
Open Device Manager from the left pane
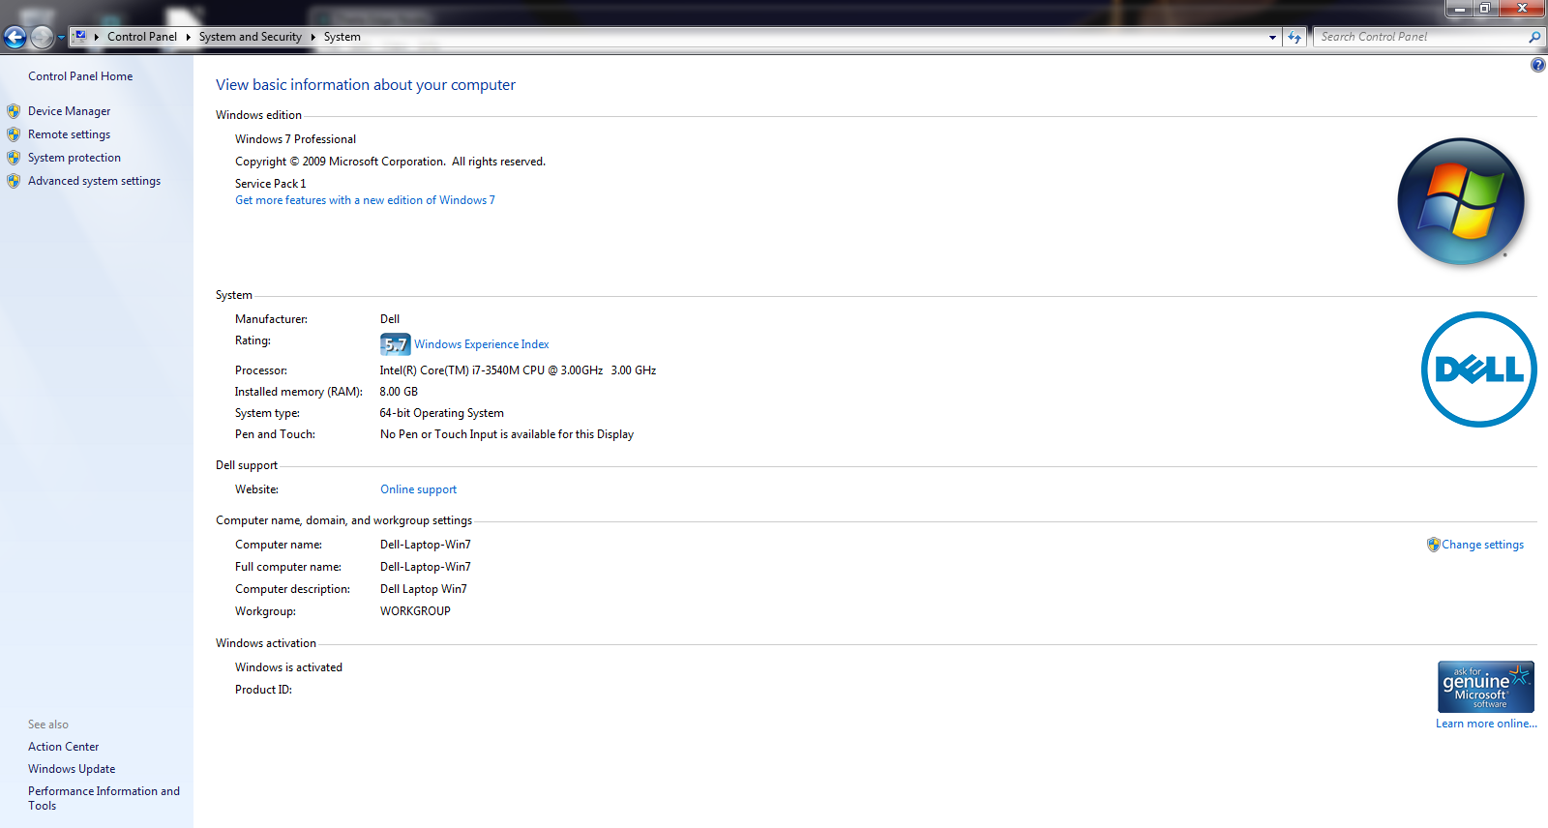click(69, 111)
